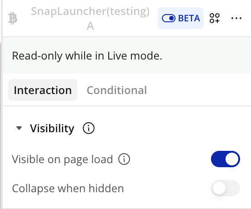
Task: Click the circles-with-plus add element icon
Action: pos(215,18)
